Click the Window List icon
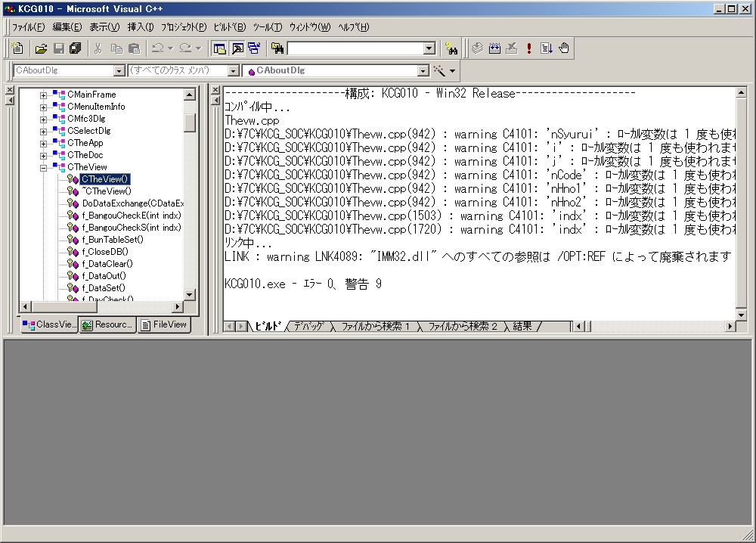This screenshot has width=756, height=543. tap(254, 48)
